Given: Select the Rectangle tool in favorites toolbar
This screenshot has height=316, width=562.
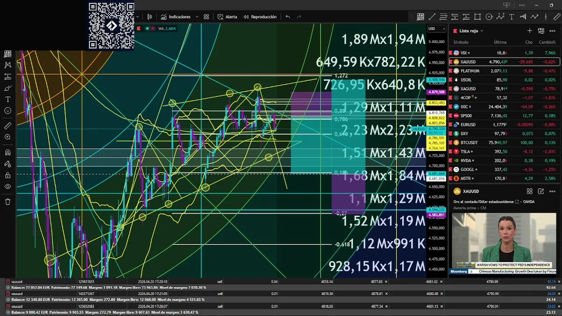Looking at the screenshot, I should click(x=477, y=17).
